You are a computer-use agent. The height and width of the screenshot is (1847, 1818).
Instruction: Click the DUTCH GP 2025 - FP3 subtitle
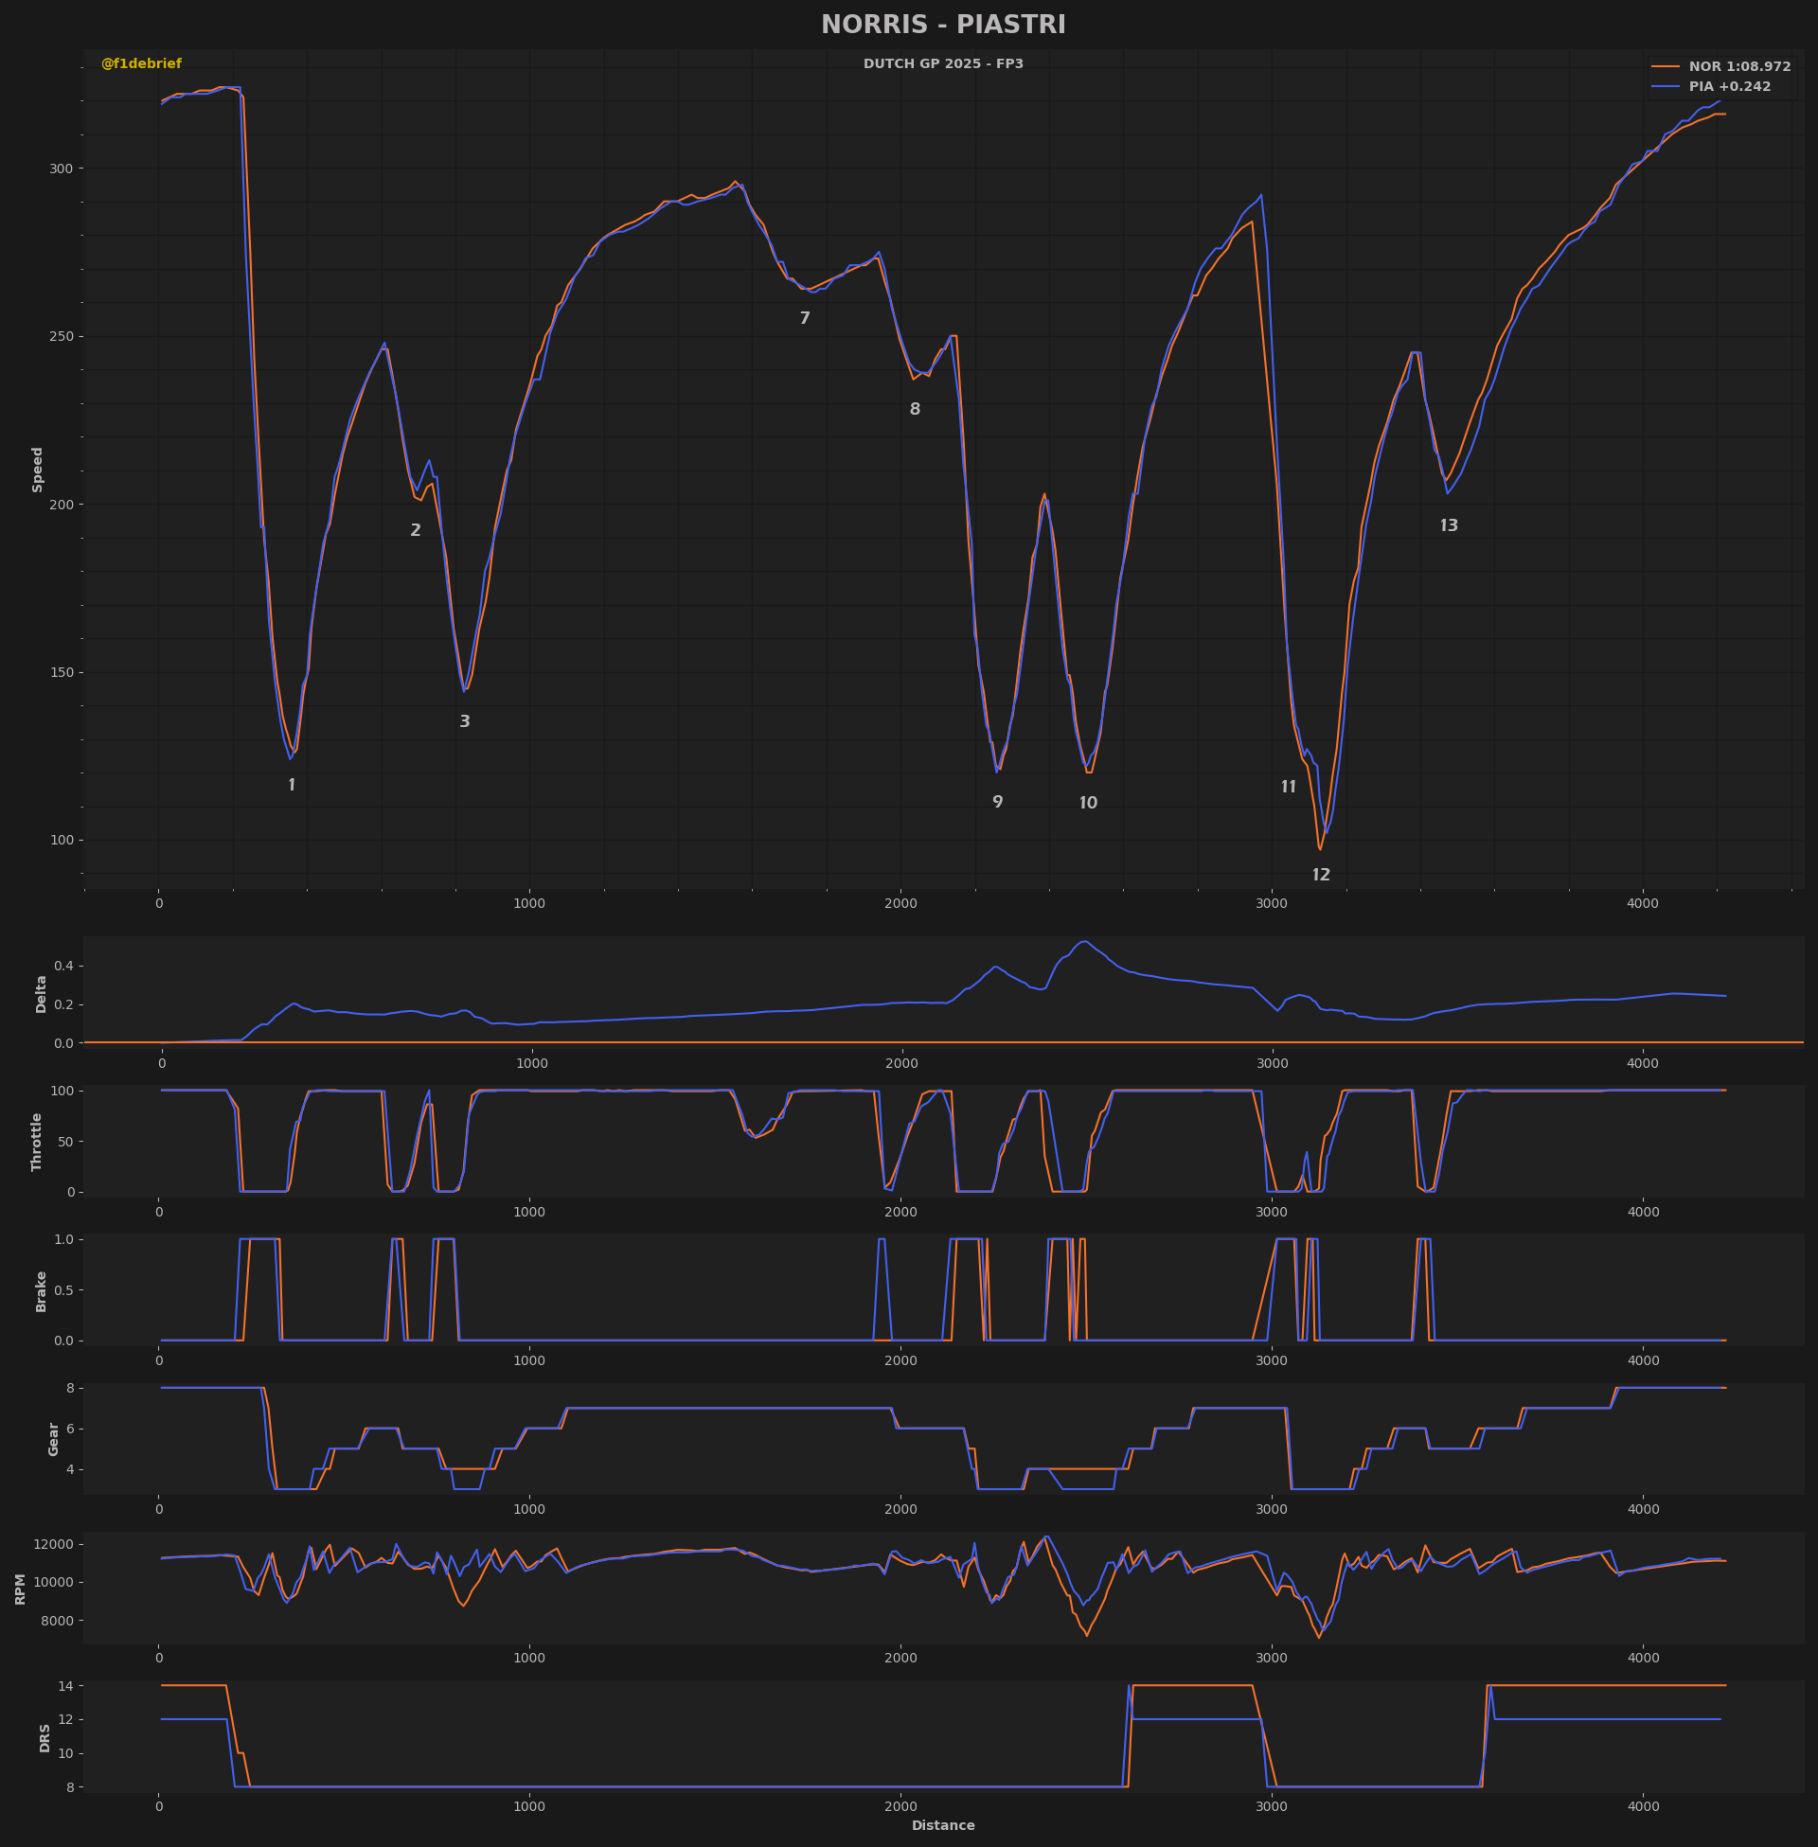coord(942,64)
